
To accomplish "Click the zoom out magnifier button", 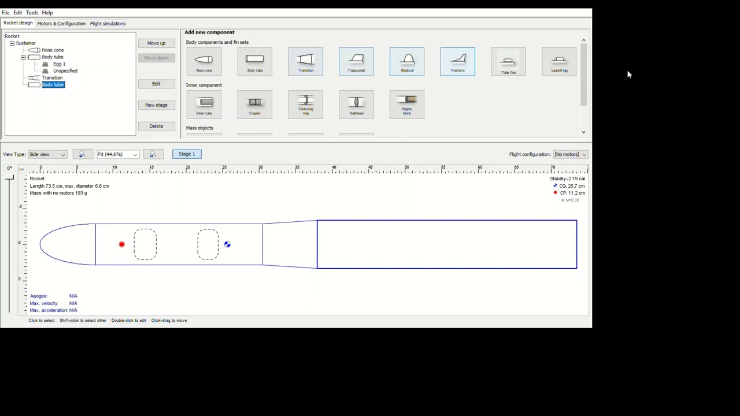I will (82, 154).
